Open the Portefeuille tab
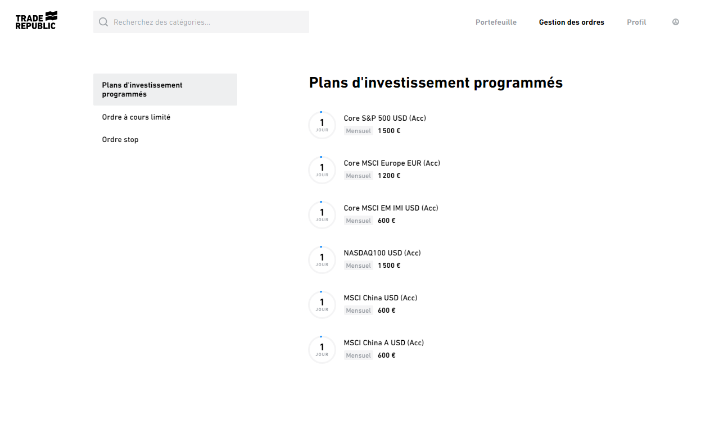Viewport: 710px width, 425px height. pyautogui.click(x=496, y=22)
